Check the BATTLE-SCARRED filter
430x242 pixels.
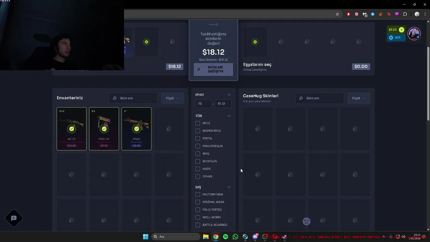(x=198, y=225)
